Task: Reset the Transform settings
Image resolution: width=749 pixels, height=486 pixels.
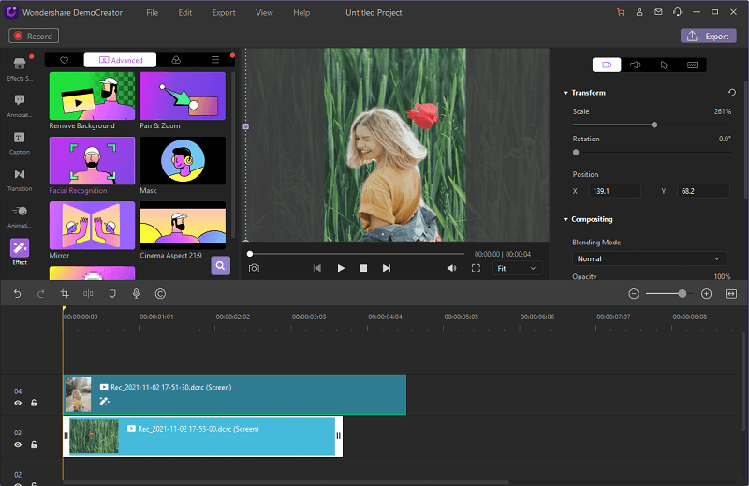Action: (732, 92)
